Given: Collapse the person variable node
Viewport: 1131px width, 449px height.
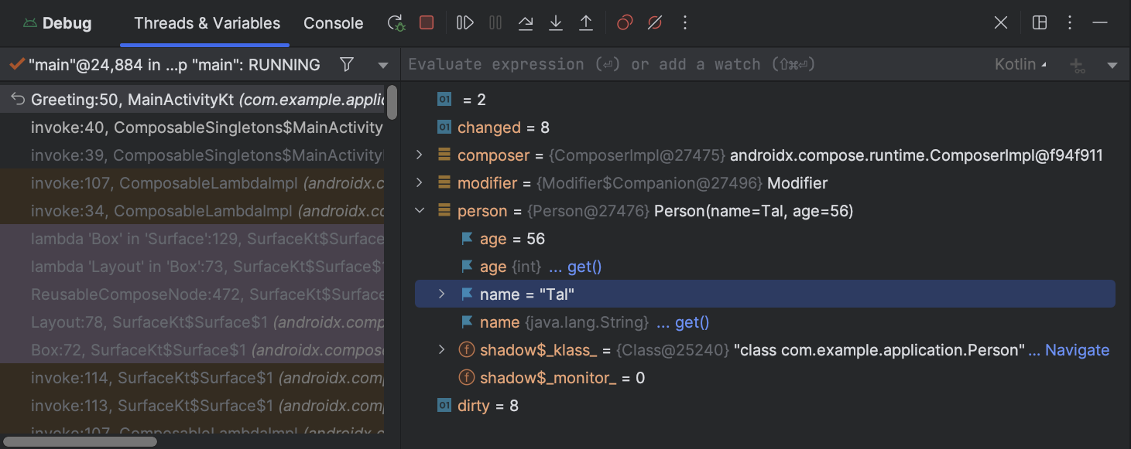Looking at the screenshot, I should click(420, 211).
